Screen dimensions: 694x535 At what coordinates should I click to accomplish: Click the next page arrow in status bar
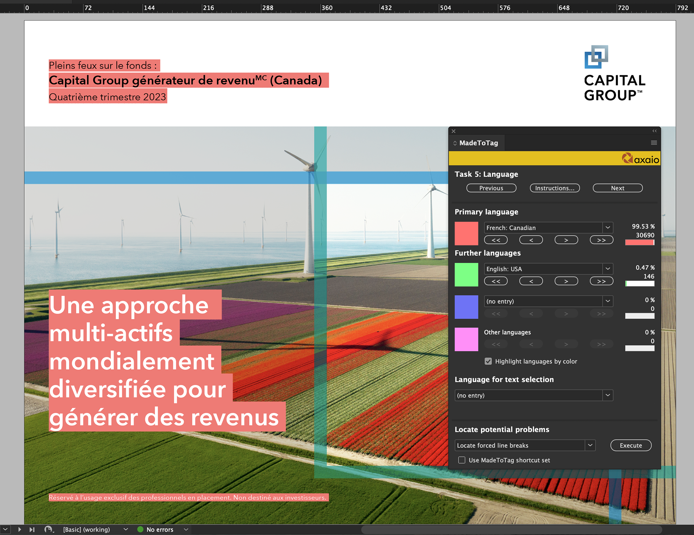pos(20,529)
